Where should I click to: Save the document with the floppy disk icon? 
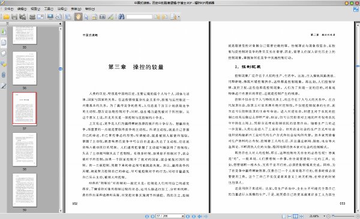tap(14, 17)
